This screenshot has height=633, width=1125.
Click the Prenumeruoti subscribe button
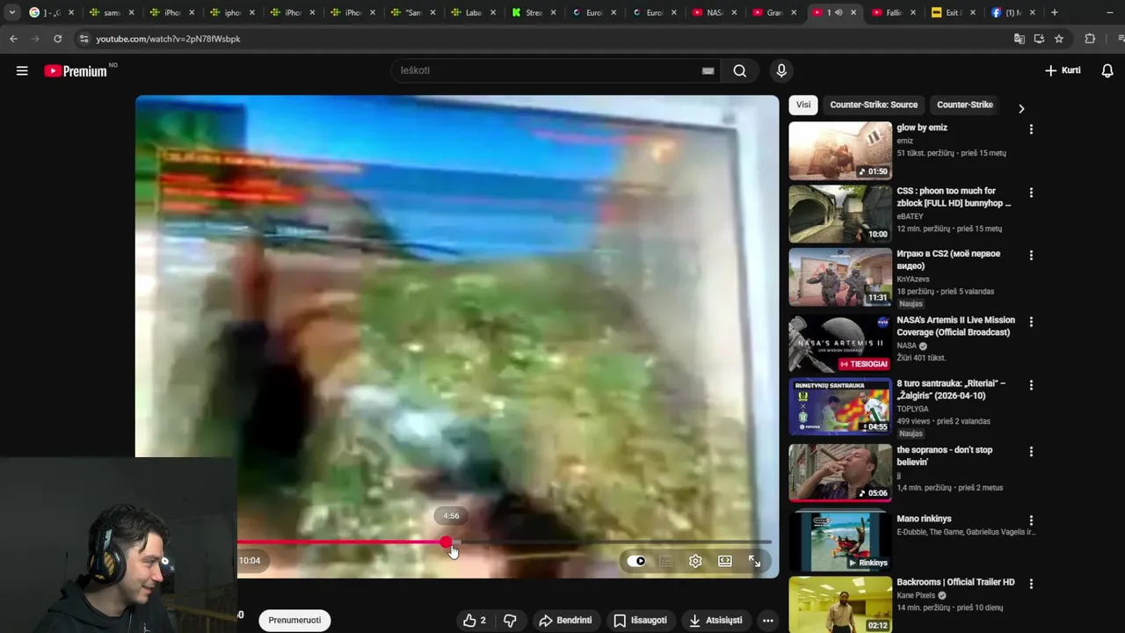[294, 620]
